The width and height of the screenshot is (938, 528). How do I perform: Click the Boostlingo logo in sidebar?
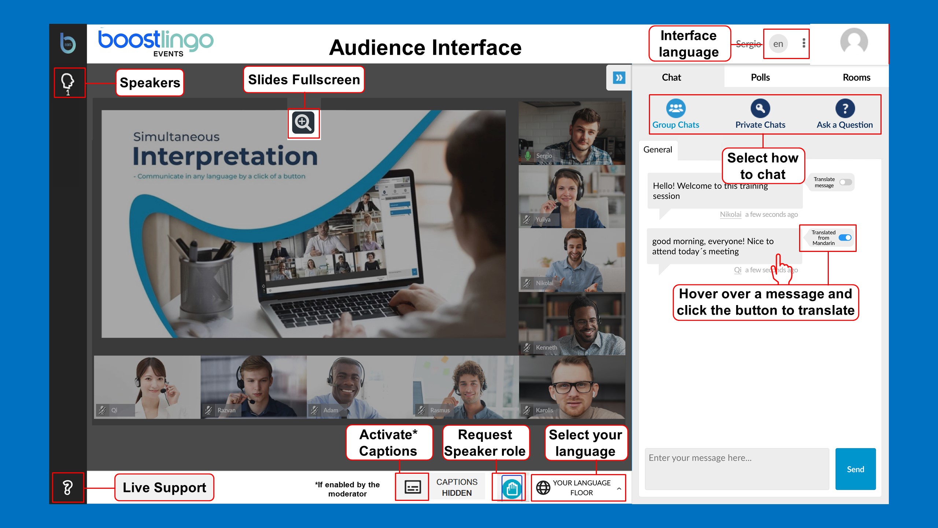point(68,43)
